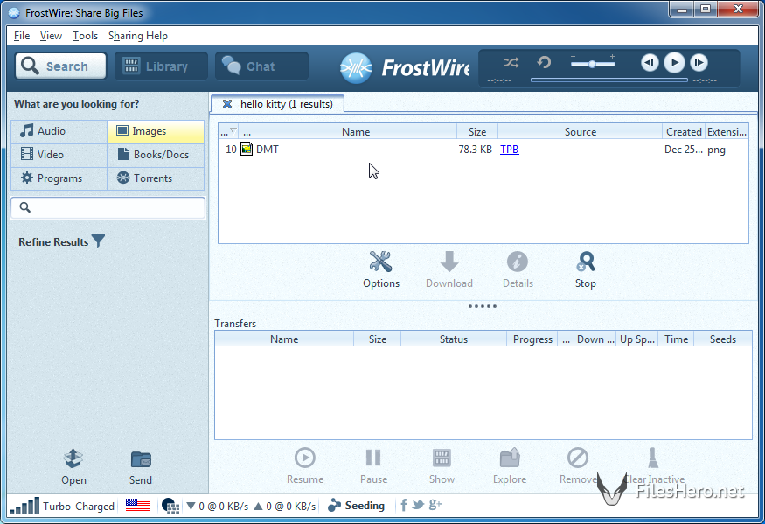The image size is (765, 524).
Task: Open the Chat tab
Action: (x=261, y=66)
